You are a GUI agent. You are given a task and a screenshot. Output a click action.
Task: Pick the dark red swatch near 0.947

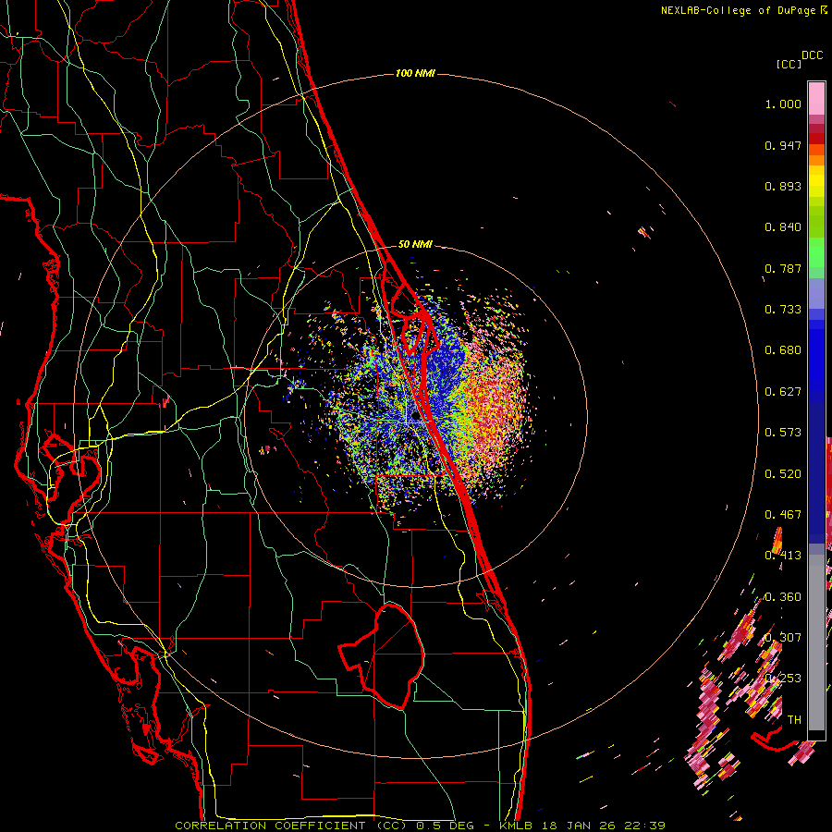click(x=816, y=139)
